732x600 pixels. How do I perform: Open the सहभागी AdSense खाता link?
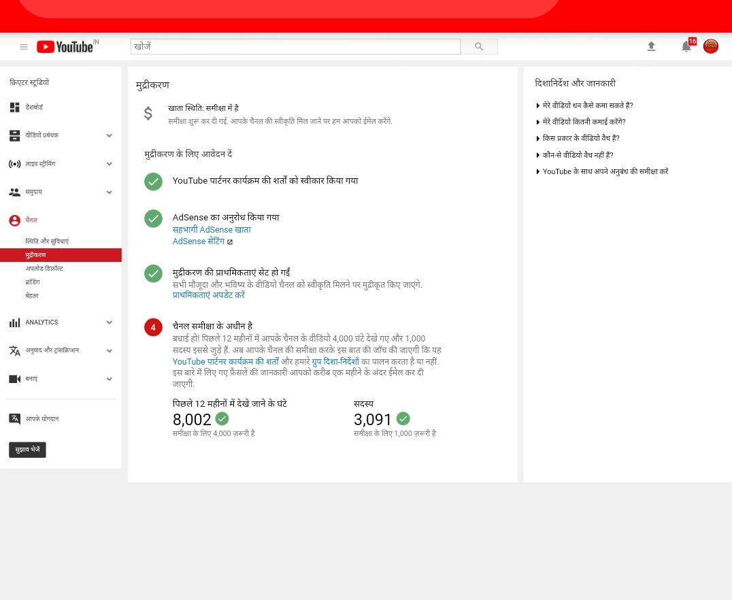pyautogui.click(x=212, y=230)
